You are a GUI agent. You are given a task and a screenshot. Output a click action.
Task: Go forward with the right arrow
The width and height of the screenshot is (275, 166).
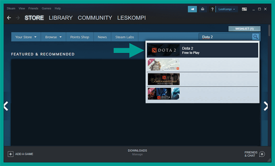point(18,18)
